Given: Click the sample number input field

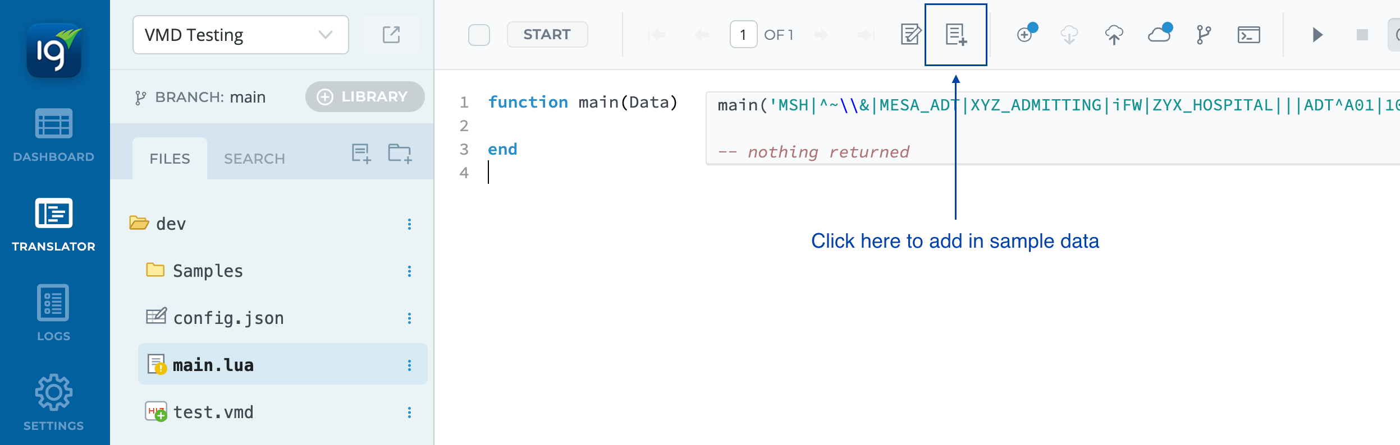Looking at the screenshot, I should [x=743, y=35].
